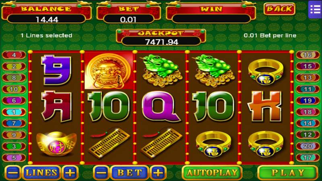Screen dimensions: 322x181
Task: Toggle payline 20 indicator
Action: 308,146
